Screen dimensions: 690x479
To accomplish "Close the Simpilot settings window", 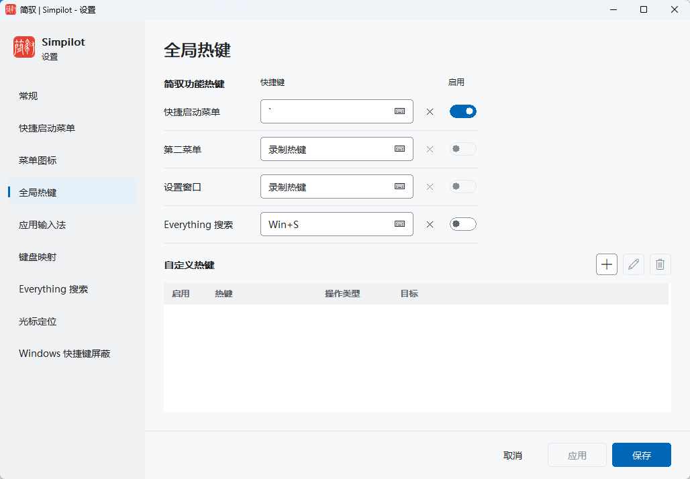I will pyautogui.click(x=674, y=9).
